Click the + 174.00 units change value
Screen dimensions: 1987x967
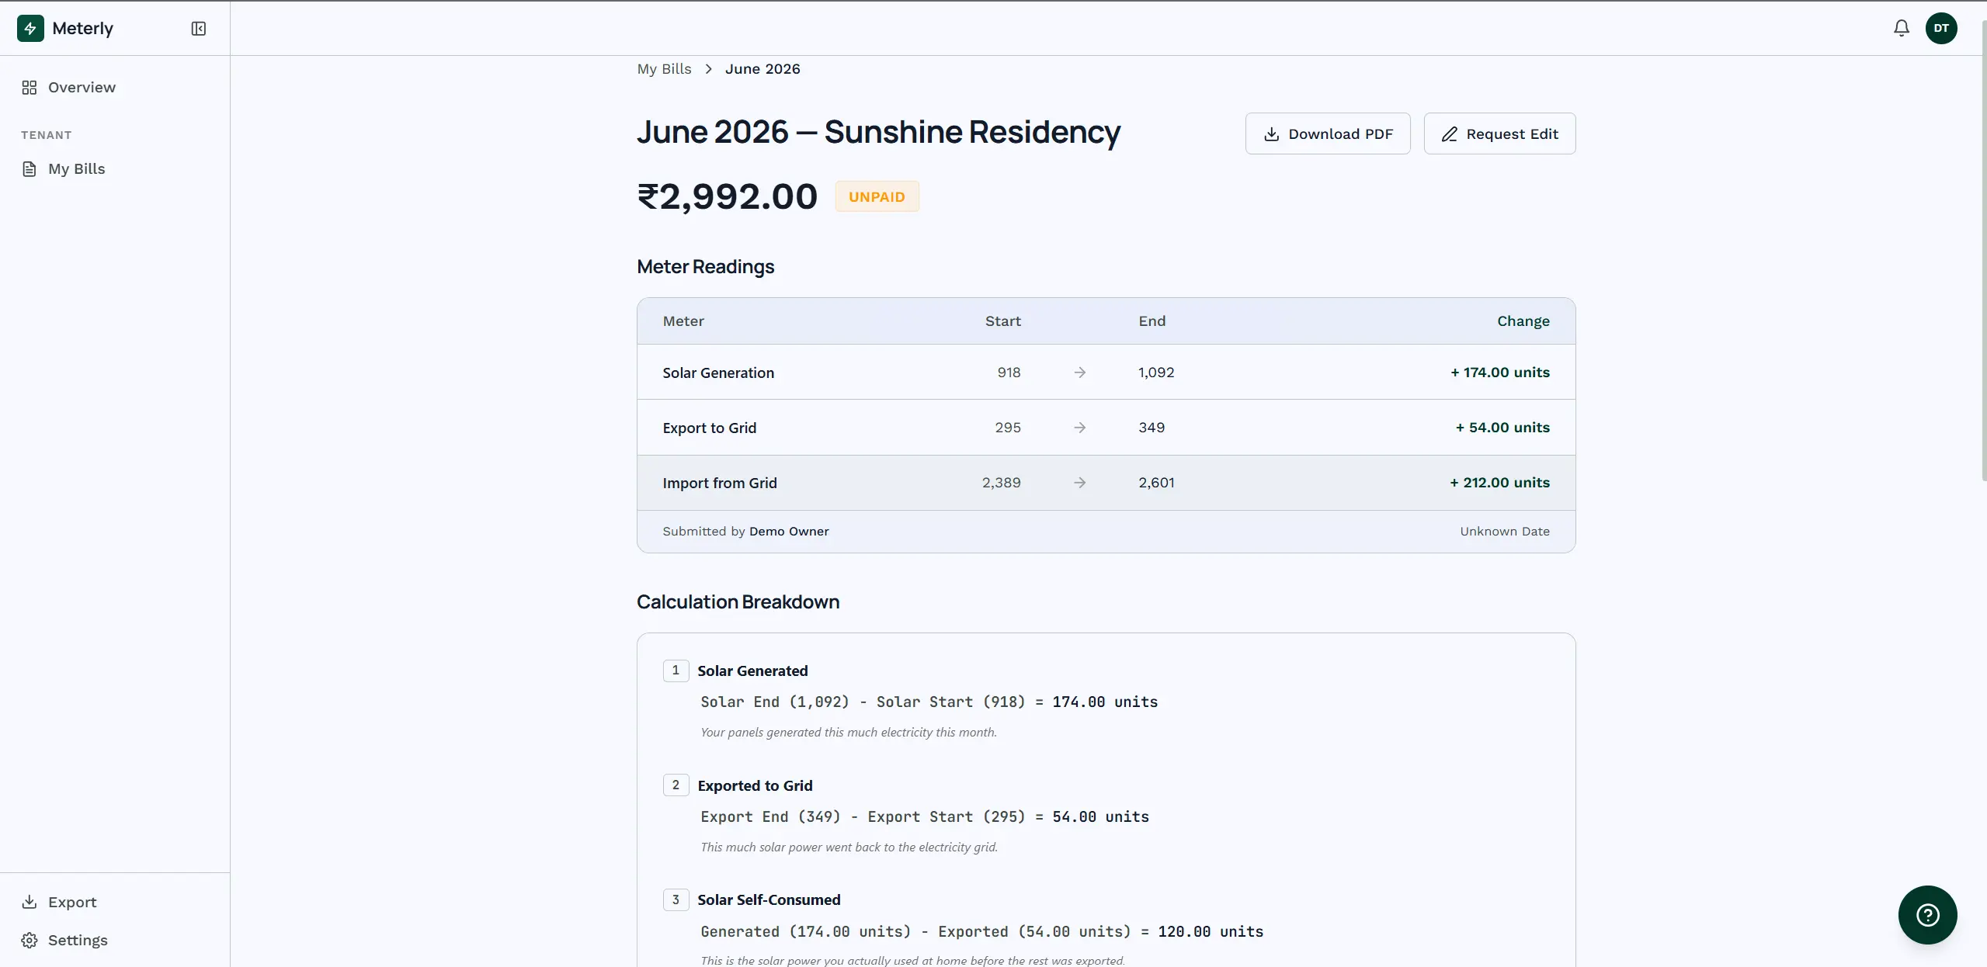point(1500,373)
